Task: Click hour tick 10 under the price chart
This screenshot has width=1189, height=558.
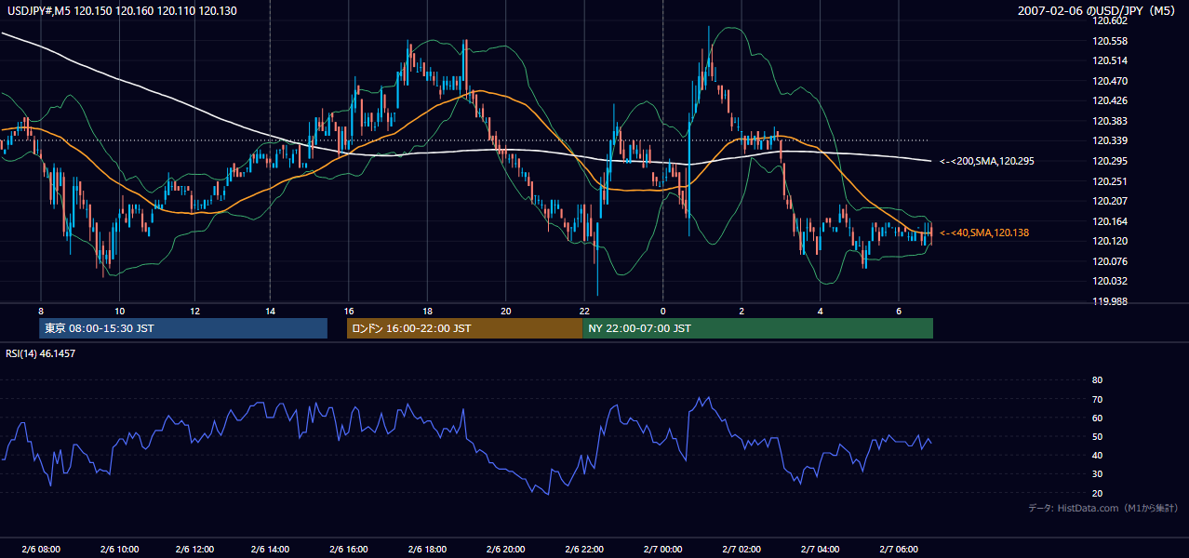Action: 119,311
